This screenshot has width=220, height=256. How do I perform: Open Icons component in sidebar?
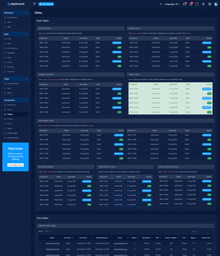tap(15, 124)
